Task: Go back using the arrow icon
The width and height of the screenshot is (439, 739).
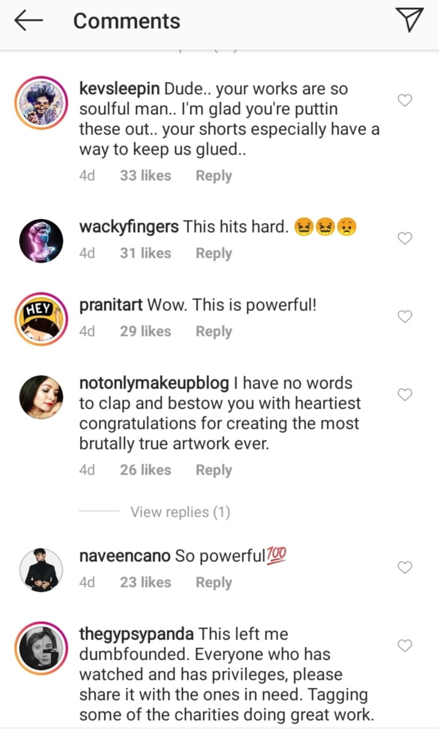Action: pyautogui.click(x=29, y=21)
